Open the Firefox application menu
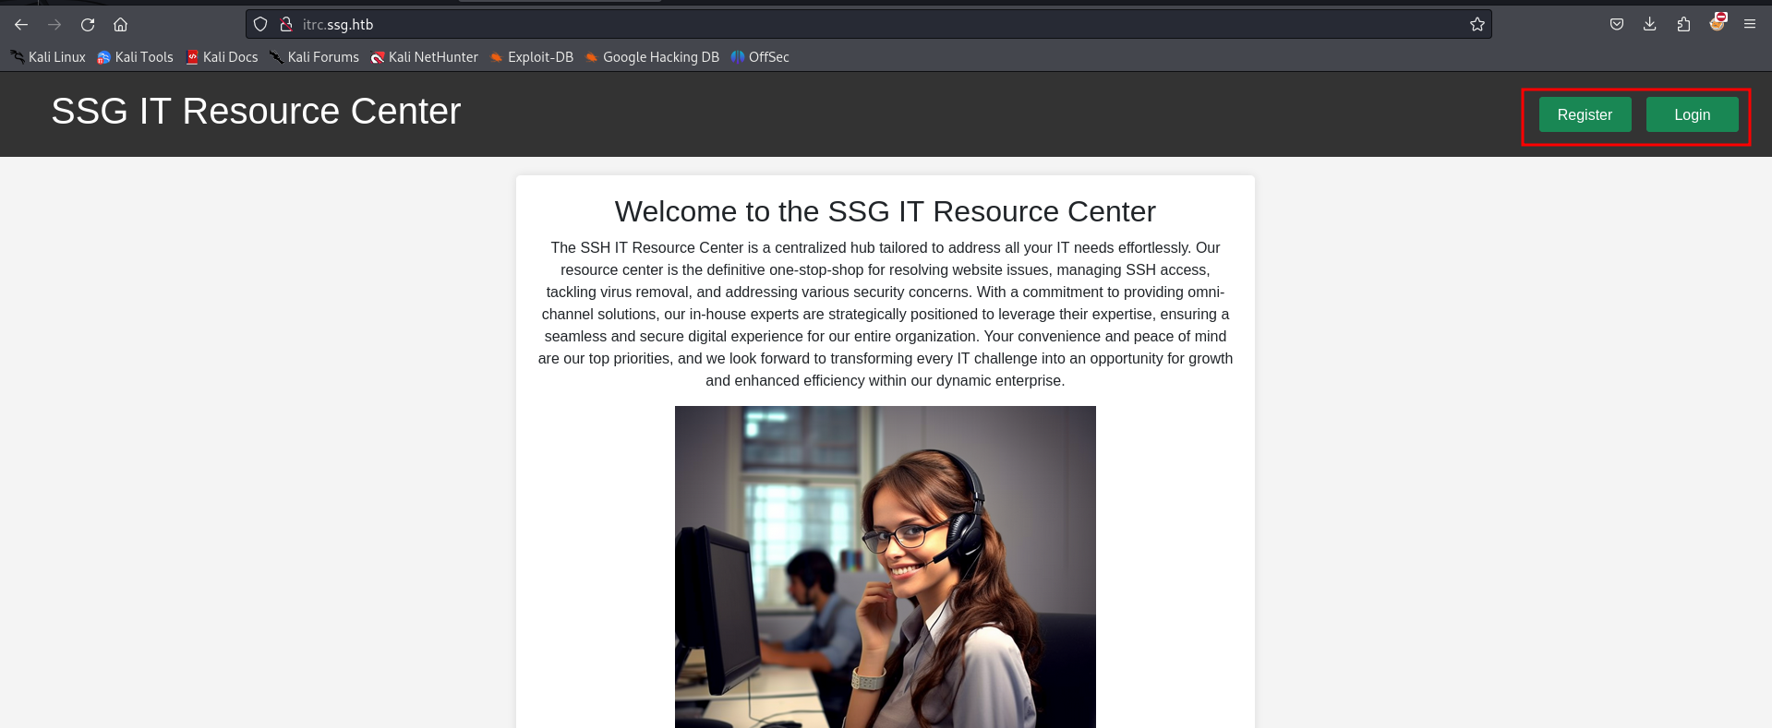The height and width of the screenshot is (728, 1772). point(1750,25)
